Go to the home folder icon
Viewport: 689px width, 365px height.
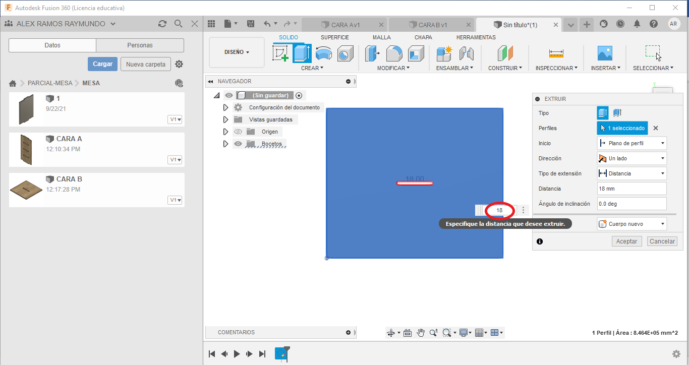pyautogui.click(x=13, y=83)
